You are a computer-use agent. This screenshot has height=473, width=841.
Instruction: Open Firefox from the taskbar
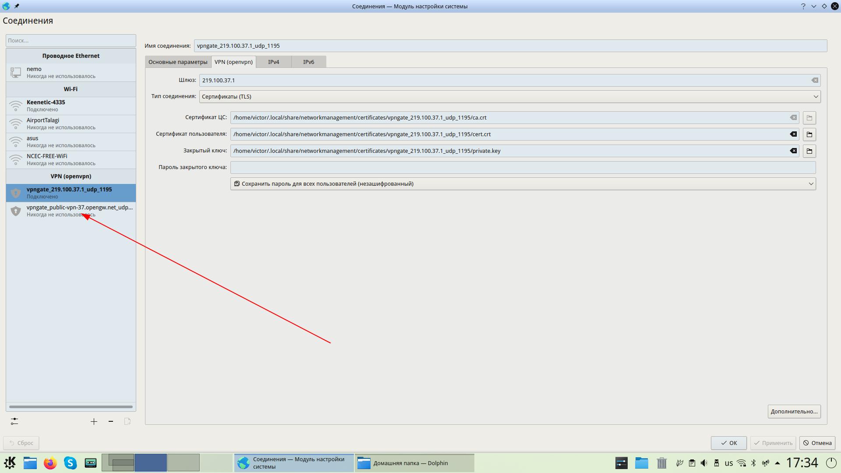coord(50,463)
